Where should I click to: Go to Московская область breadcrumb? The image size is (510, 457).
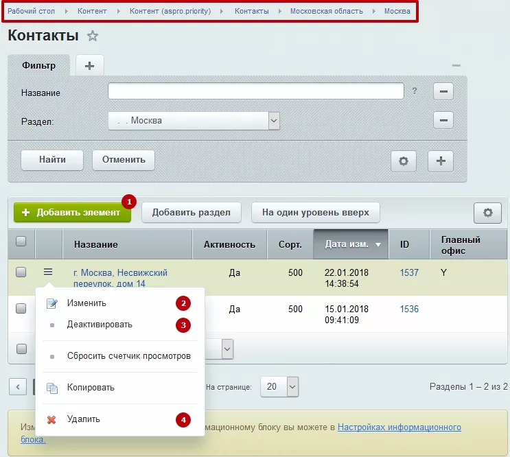coord(327,11)
